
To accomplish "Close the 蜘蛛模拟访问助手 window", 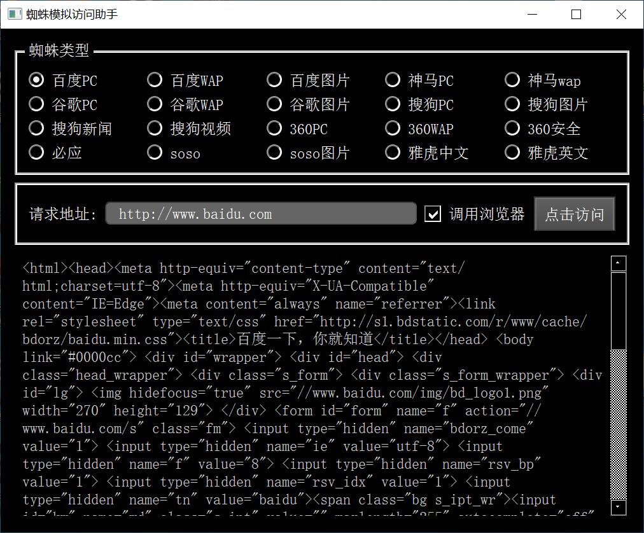I will (x=621, y=15).
